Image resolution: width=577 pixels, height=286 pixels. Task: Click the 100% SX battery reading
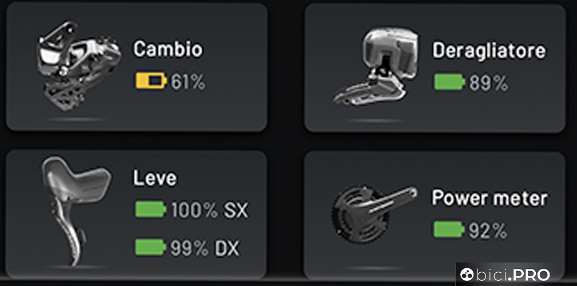click(x=209, y=210)
